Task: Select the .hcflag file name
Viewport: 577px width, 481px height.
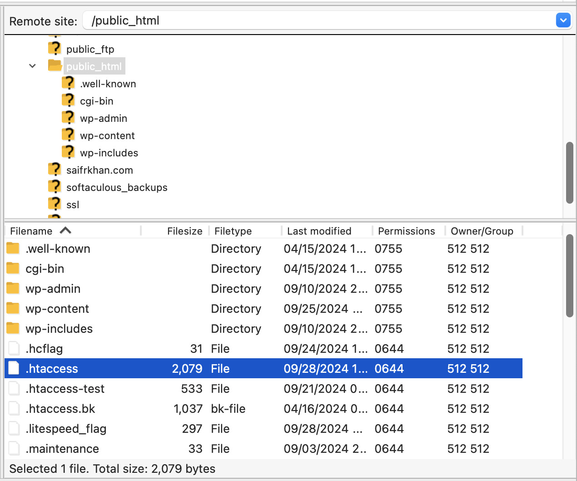Action: pos(44,349)
